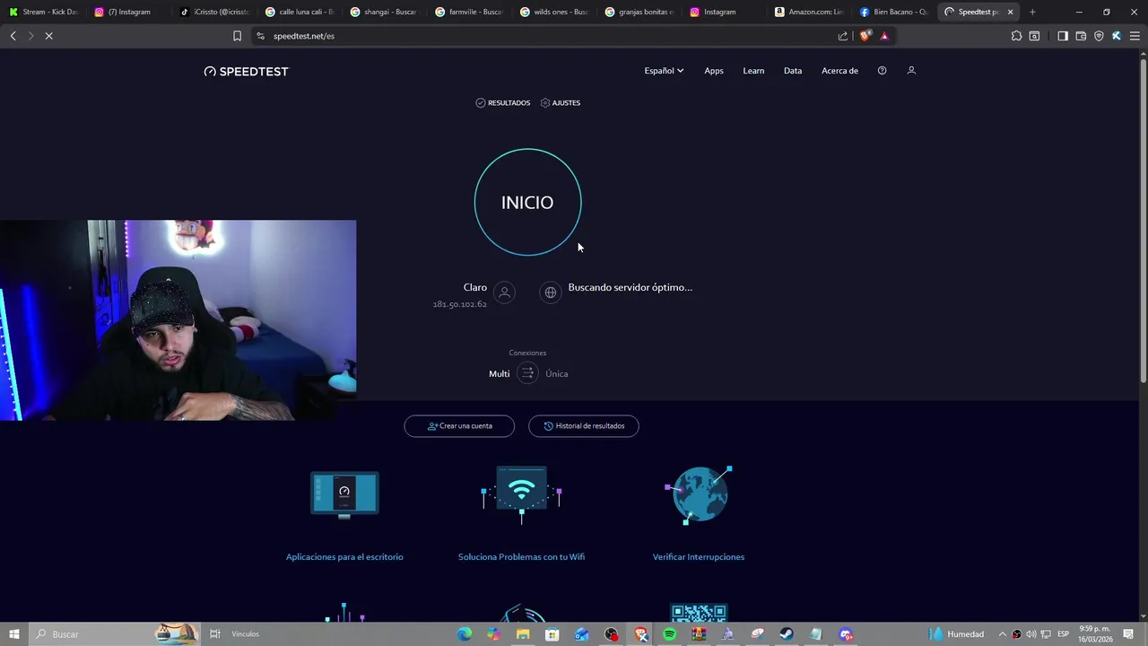The width and height of the screenshot is (1148, 646).
Task: Switch to the Amazon.com tab
Action: pyautogui.click(x=809, y=12)
